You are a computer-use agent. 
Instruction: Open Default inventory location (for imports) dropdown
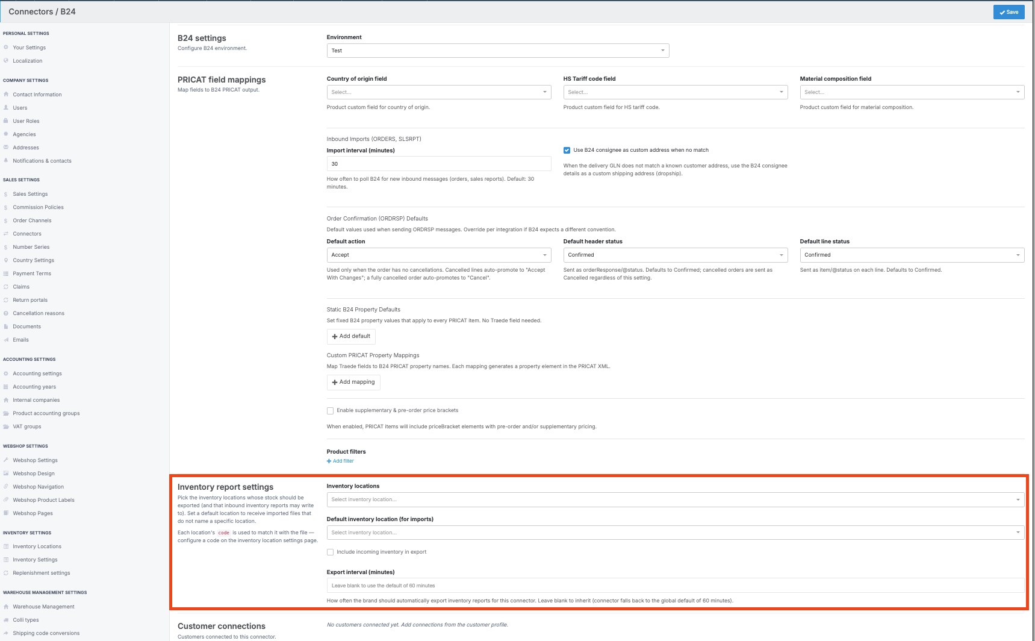click(x=676, y=533)
